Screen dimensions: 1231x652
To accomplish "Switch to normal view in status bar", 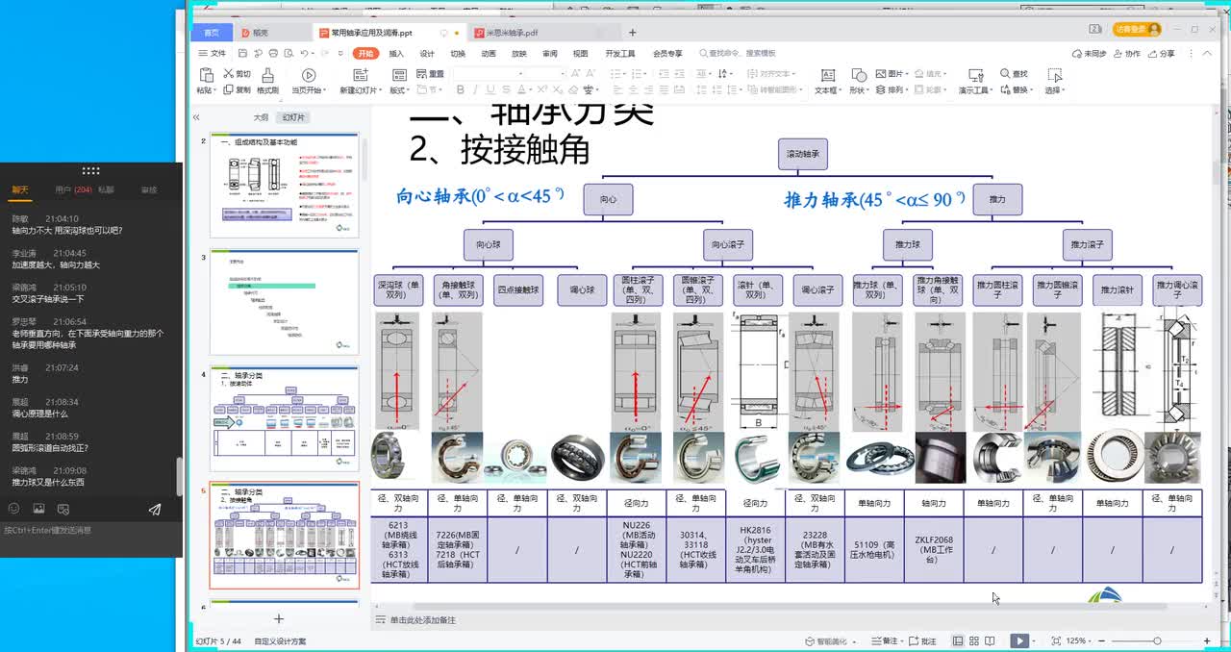I will click(x=958, y=640).
